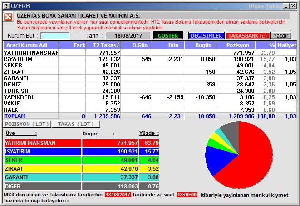The height and width of the screenshot is (206, 300).
Task: Click green SEKER legend bar
Action: click(43, 160)
